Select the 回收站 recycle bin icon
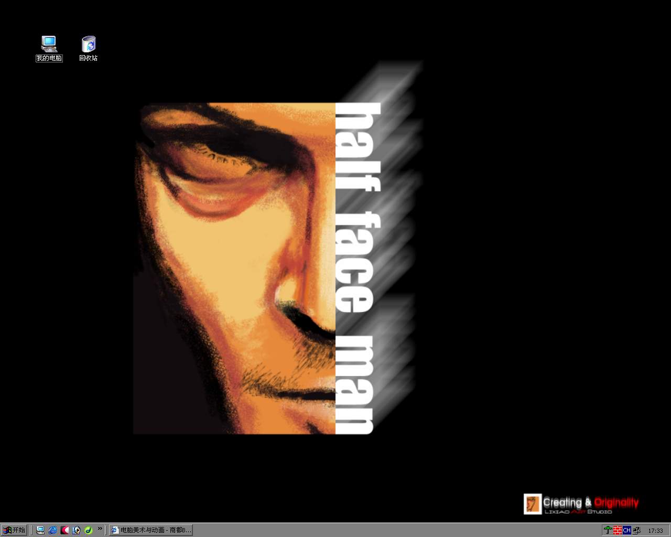671x537 pixels. (x=89, y=49)
